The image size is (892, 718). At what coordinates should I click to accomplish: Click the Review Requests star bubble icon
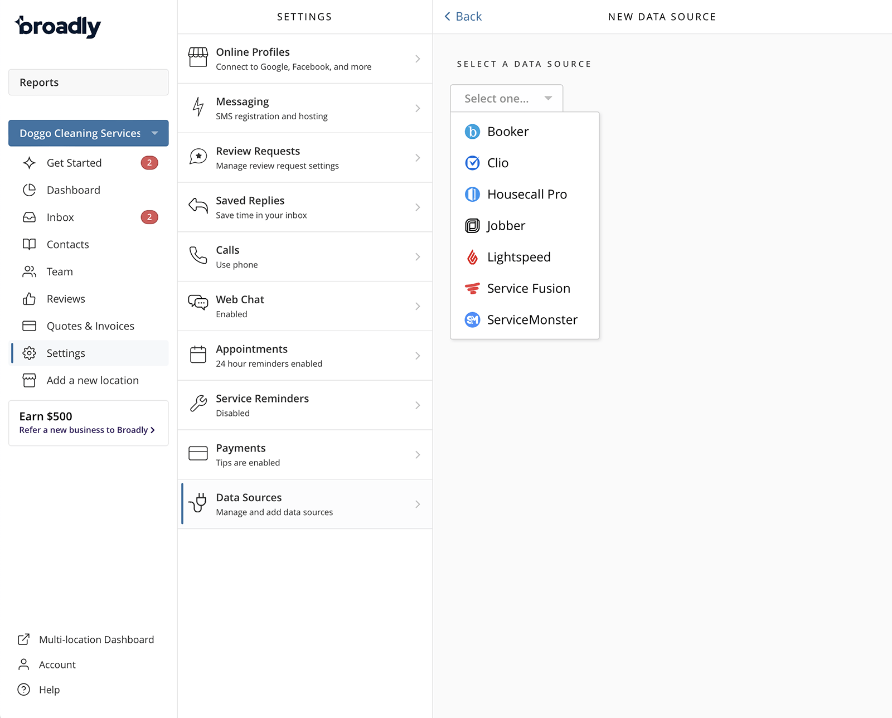[198, 157]
